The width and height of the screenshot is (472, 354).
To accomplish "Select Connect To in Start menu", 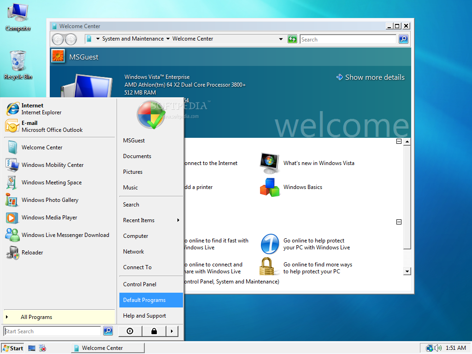I will (151, 267).
